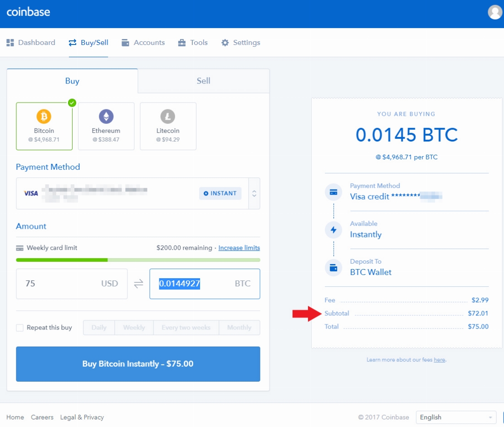Select the Ethereum coin icon
Screen dimensions: 504x427
[106, 117]
